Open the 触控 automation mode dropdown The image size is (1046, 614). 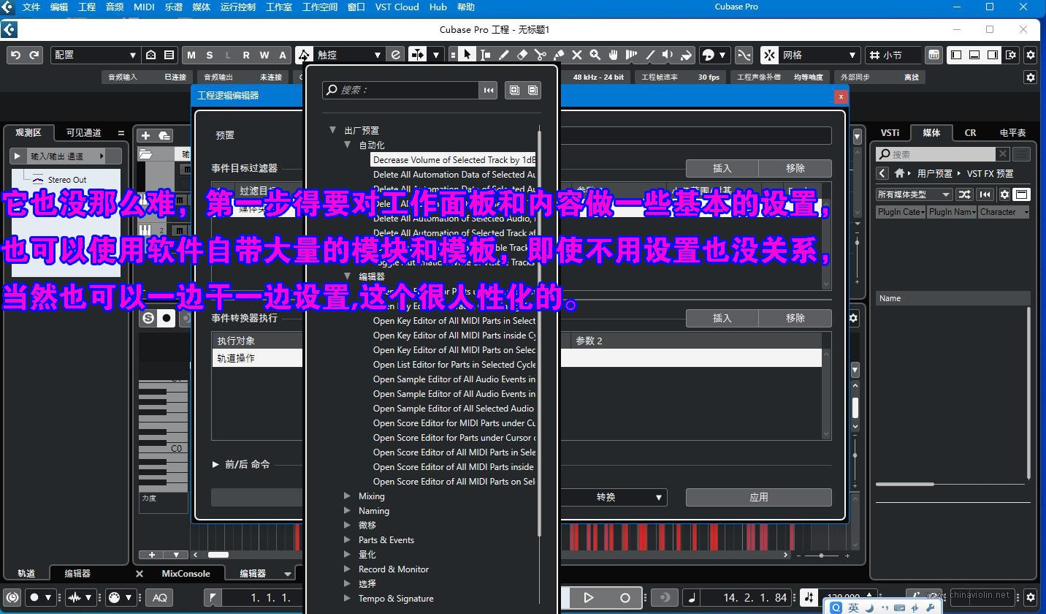pyautogui.click(x=348, y=55)
